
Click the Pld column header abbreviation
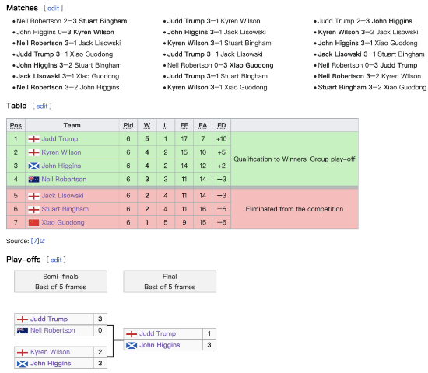click(x=128, y=125)
